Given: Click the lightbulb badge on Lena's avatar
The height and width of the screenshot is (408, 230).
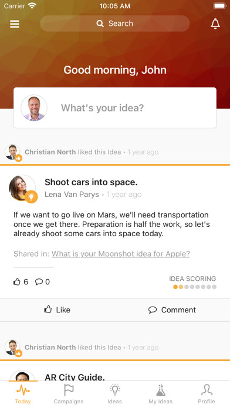Looking at the screenshot, I should 31,197.
